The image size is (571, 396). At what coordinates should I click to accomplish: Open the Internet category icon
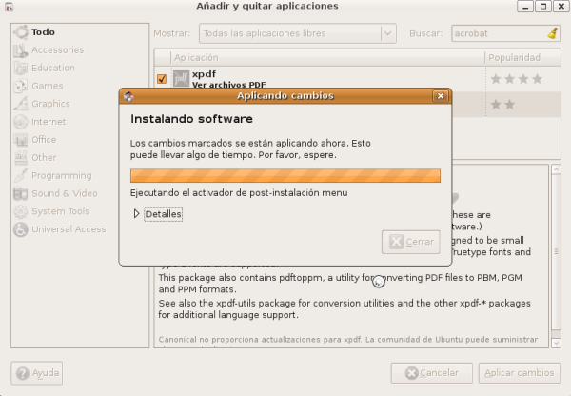coord(20,122)
